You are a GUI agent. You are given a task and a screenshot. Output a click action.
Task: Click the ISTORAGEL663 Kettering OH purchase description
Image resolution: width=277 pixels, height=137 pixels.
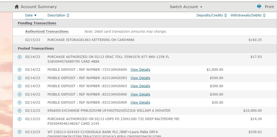tap(91, 40)
